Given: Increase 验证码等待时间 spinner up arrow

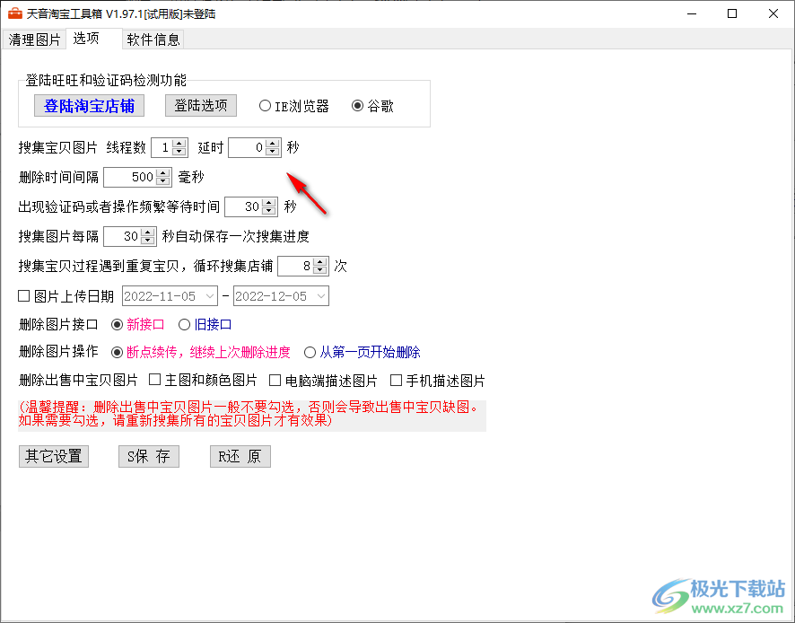Looking at the screenshot, I should click(268, 202).
